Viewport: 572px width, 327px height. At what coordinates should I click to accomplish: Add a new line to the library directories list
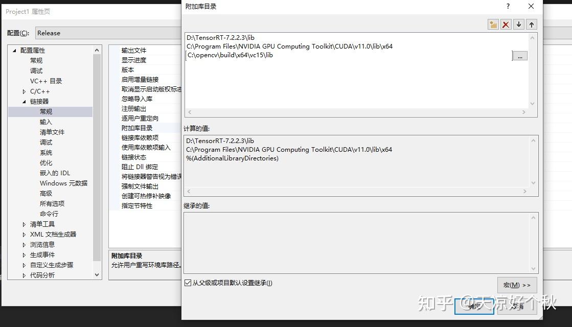(493, 24)
